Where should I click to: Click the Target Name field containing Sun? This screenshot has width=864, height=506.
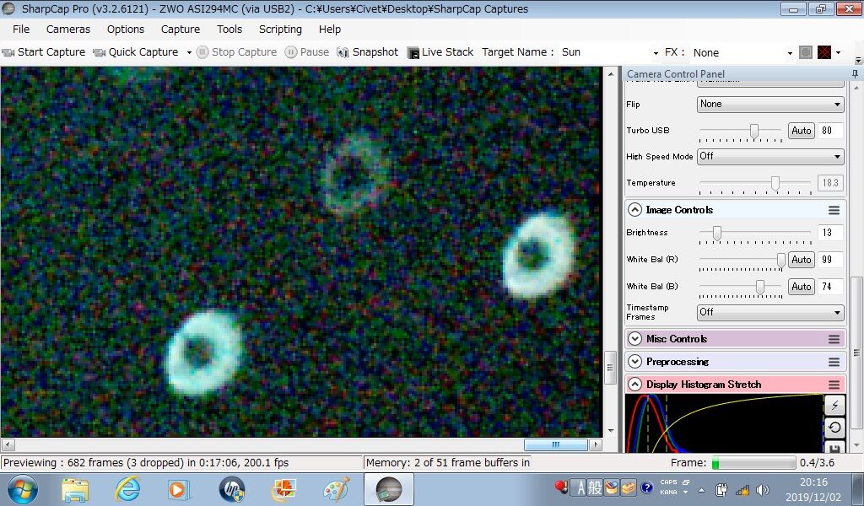coord(605,52)
